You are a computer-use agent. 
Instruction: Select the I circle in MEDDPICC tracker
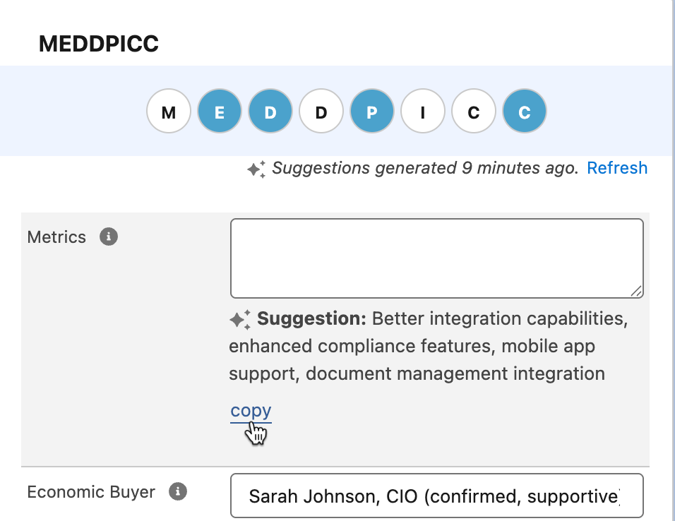(x=423, y=112)
